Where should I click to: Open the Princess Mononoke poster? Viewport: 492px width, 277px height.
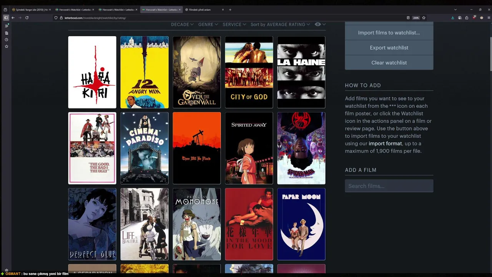(x=197, y=224)
